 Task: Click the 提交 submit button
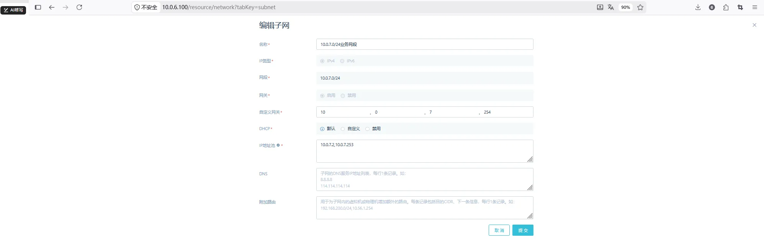(523, 230)
